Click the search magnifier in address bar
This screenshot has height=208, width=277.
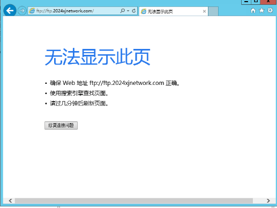(x=122, y=11)
